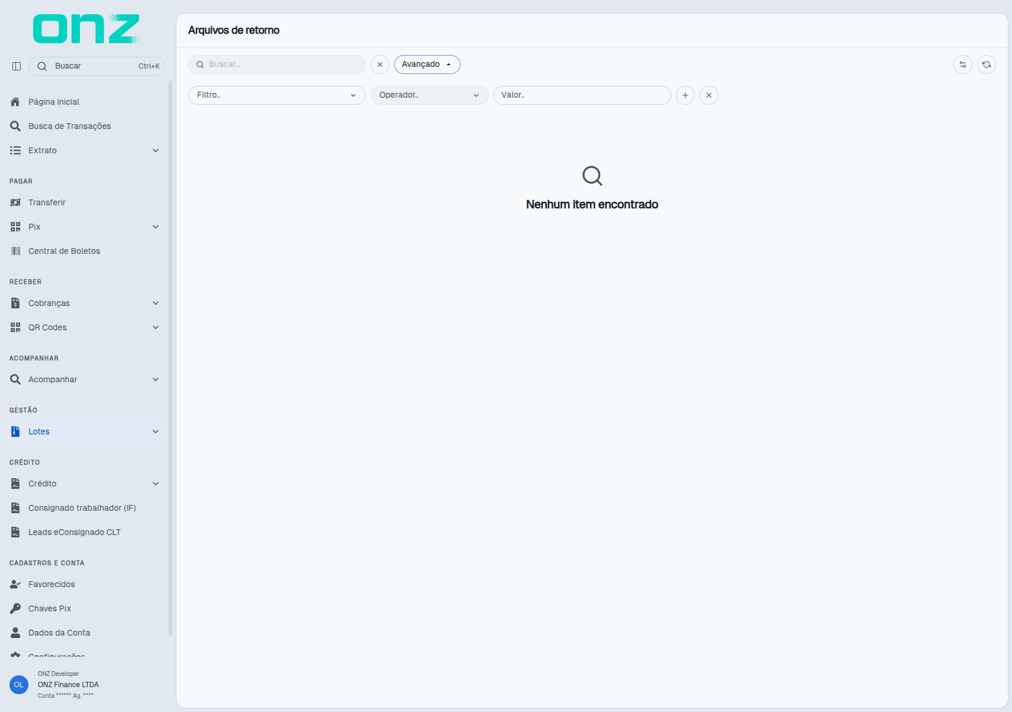Click the Chaves Pix key icon
Viewport: 1012px width, 712px height.
coord(15,608)
